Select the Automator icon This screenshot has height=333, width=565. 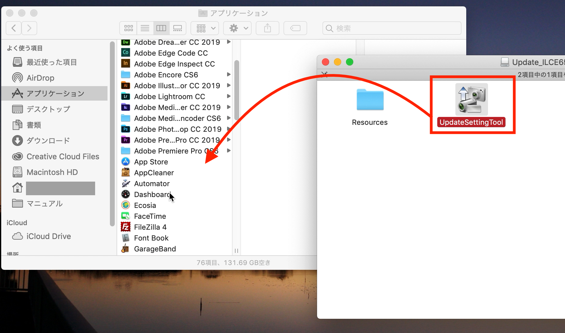(x=126, y=183)
